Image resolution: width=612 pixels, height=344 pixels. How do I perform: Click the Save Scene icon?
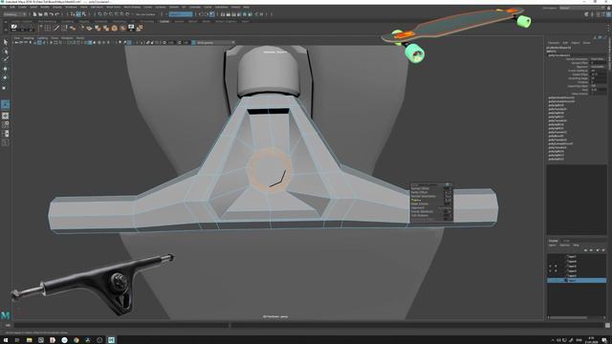46,14
